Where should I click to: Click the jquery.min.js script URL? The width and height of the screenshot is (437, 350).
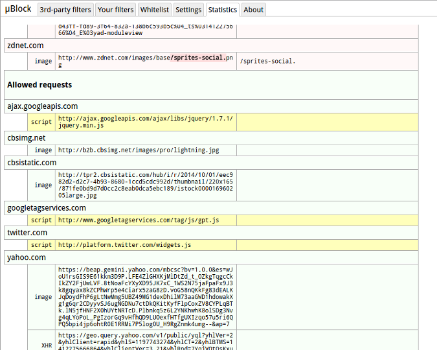(146, 122)
